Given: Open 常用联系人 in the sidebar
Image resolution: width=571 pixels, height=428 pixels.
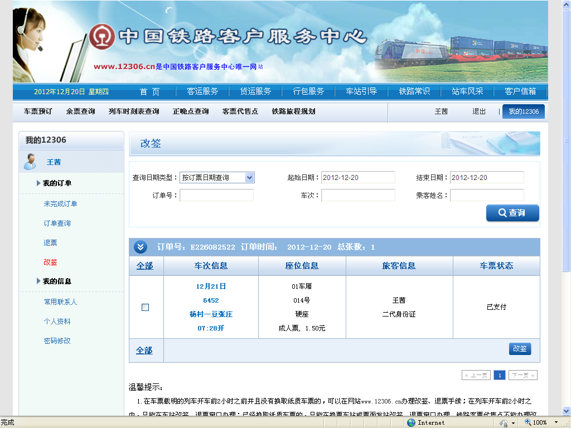Looking at the screenshot, I should (x=60, y=301).
